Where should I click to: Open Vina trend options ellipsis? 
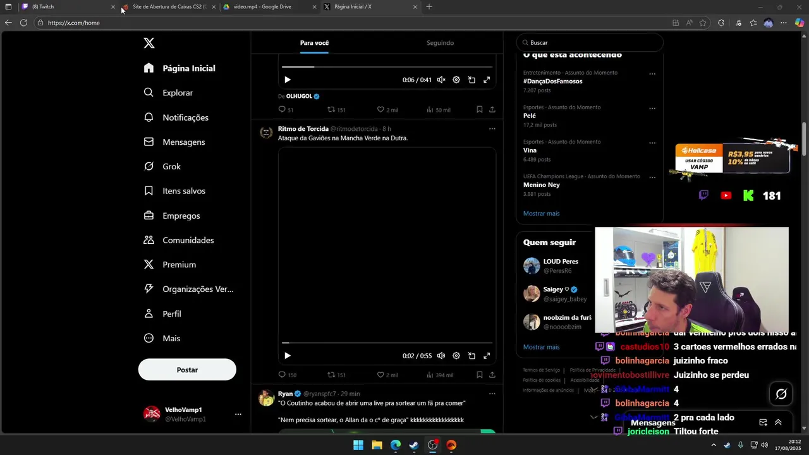pyautogui.click(x=652, y=143)
